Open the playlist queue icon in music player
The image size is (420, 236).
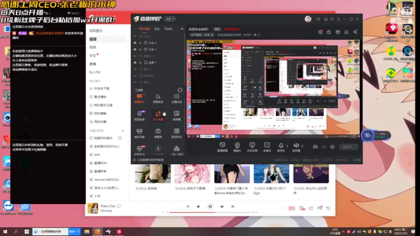coord(329,208)
